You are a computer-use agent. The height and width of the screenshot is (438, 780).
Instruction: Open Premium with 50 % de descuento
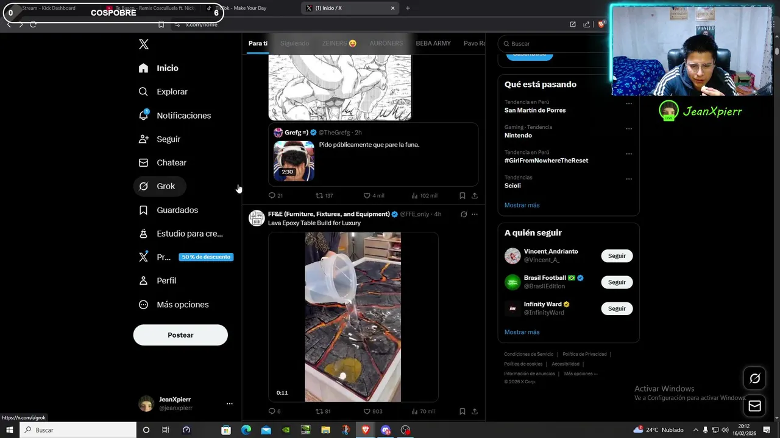[x=185, y=257]
